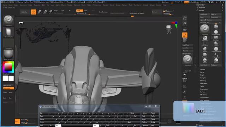Image resolution: width=226 pixels, height=127 pixels.
Task: Open the Texture Off selector
Action: [8, 44]
